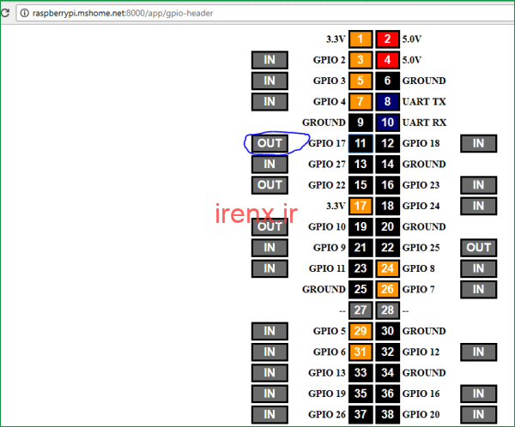Toggle GPIO 18 IN direction button
Viewport: 515px width, 427px height.
click(479, 143)
